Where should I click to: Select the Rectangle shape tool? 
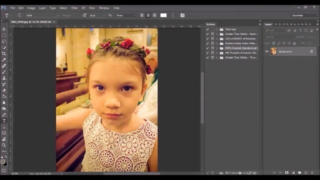pyautogui.click(x=4, y=133)
